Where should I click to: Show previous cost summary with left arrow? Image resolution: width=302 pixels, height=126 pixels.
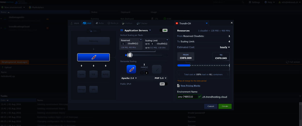(x=179, y=74)
